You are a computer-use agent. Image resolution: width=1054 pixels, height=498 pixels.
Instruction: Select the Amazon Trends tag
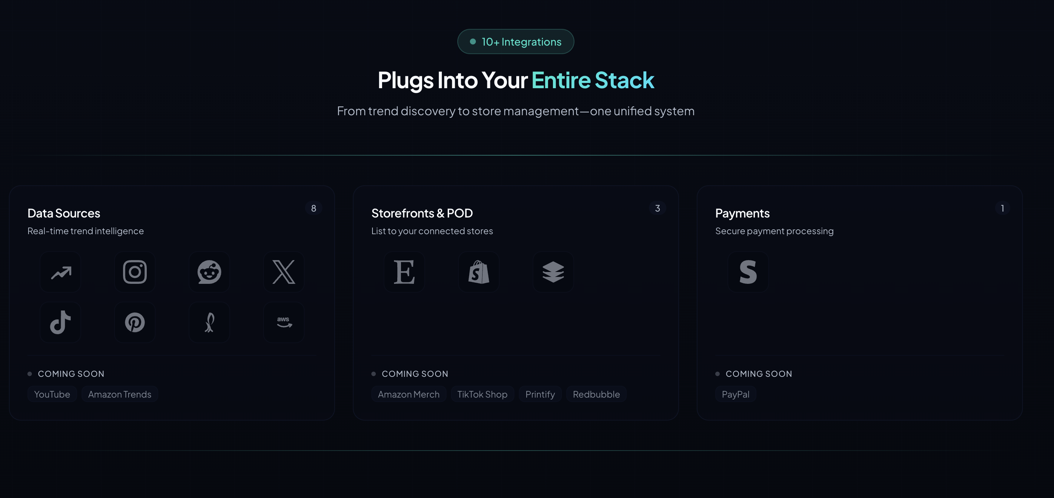point(119,394)
